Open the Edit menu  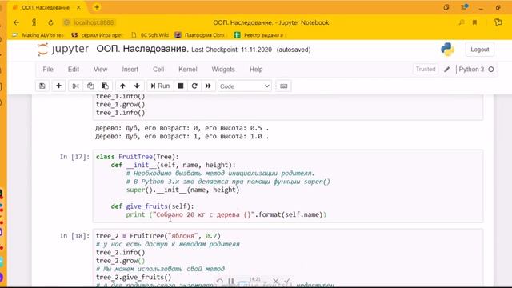(x=74, y=70)
